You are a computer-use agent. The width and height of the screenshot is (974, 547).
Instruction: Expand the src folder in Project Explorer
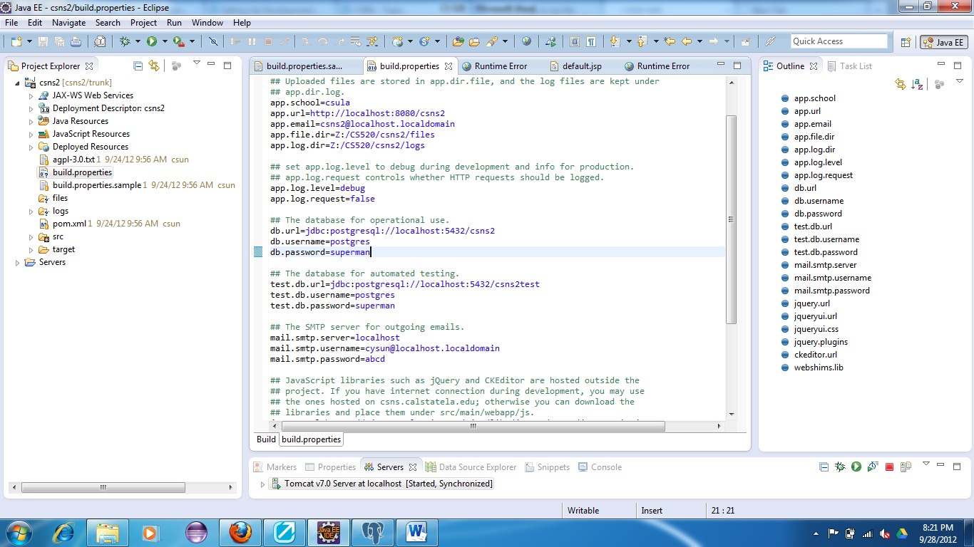(31, 237)
